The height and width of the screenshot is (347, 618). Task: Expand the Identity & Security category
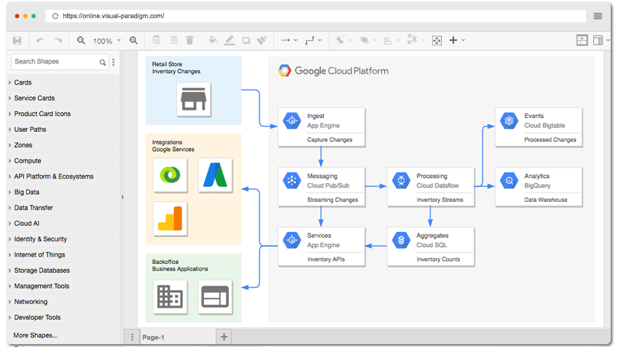(63, 239)
